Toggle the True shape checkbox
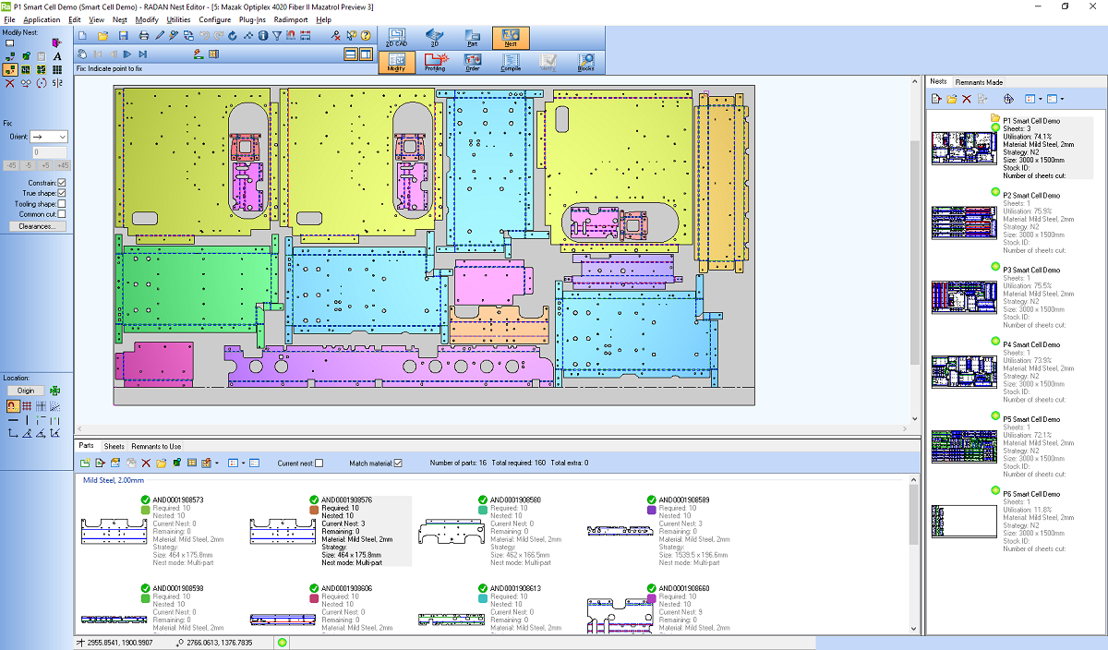 62,193
